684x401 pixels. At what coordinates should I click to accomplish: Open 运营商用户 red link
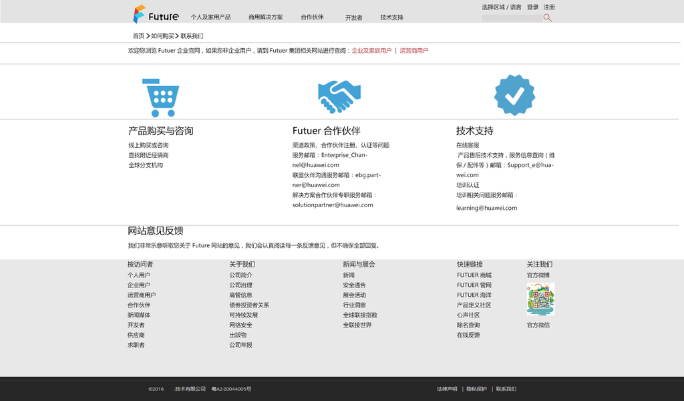coord(414,51)
